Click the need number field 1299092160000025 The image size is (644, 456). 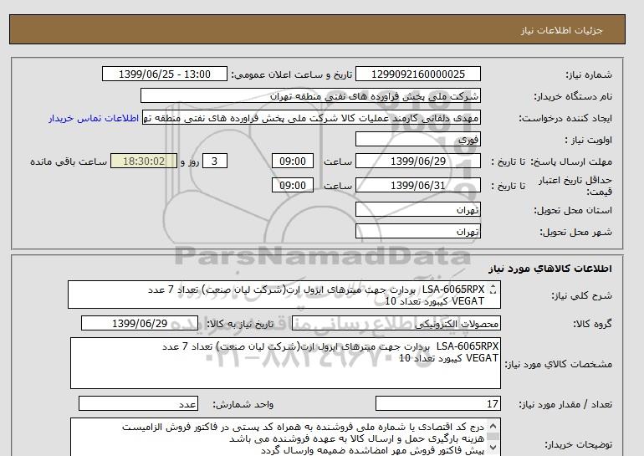417,74
